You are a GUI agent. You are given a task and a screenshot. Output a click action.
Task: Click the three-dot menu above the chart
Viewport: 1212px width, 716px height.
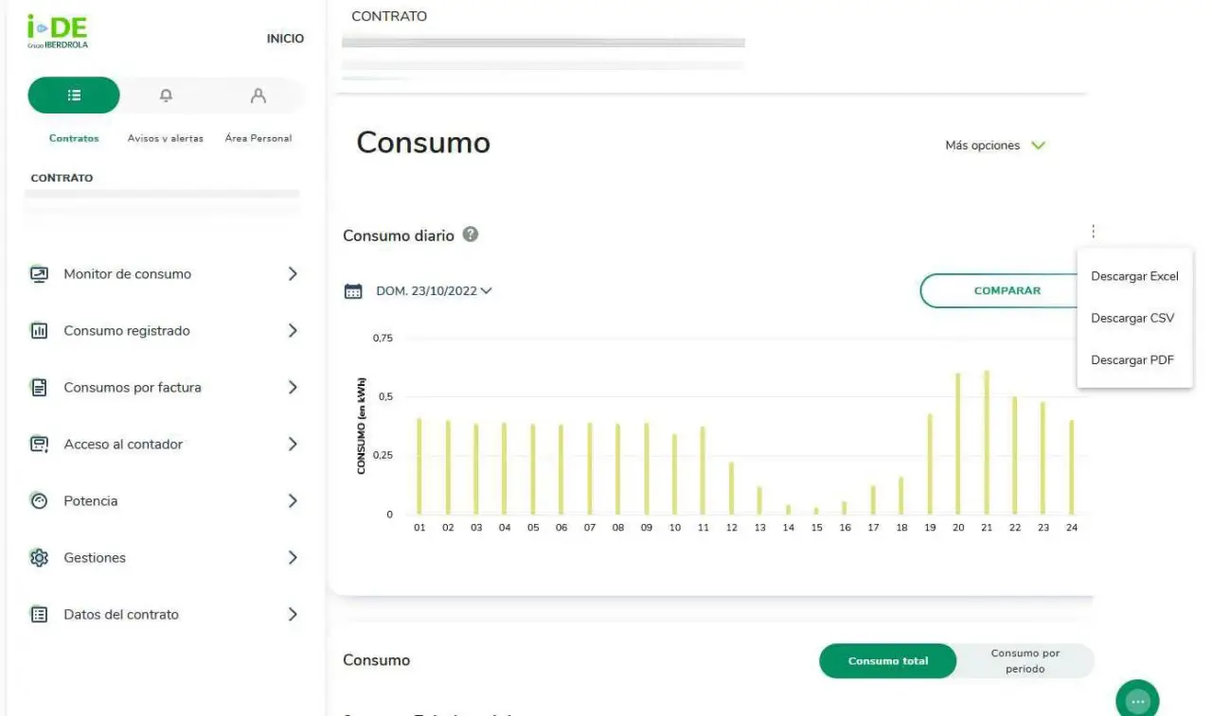coord(1093,232)
